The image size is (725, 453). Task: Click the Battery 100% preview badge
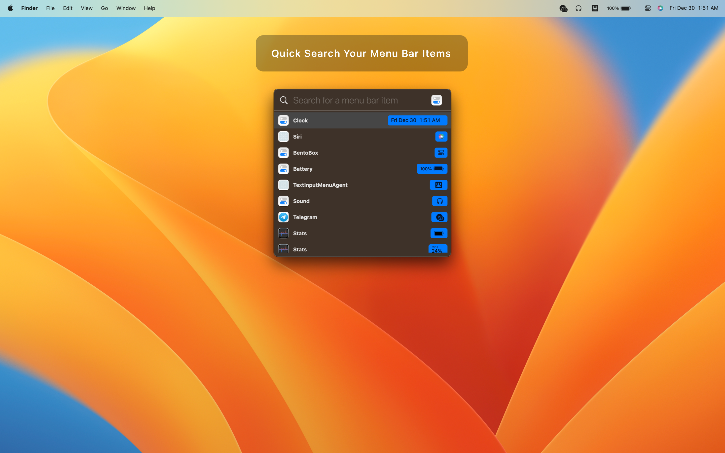[432, 169]
